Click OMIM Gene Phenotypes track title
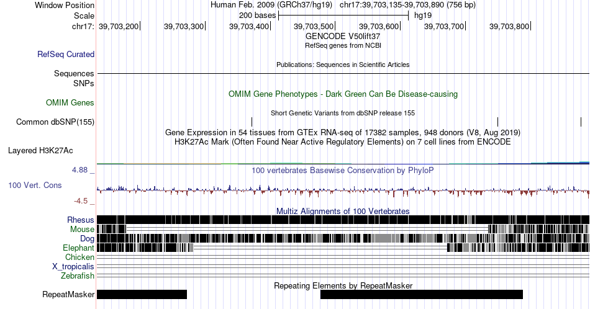Image resolution: width=590 pixels, height=309 pixels. tap(343, 94)
